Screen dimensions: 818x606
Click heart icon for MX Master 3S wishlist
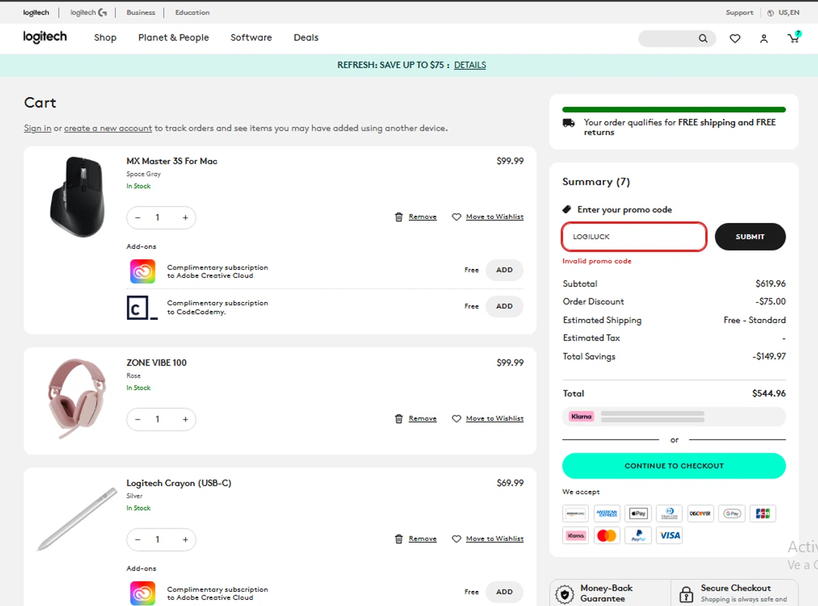pyautogui.click(x=456, y=217)
